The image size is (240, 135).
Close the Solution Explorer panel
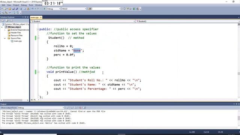pyautogui.click(x=28, y=17)
